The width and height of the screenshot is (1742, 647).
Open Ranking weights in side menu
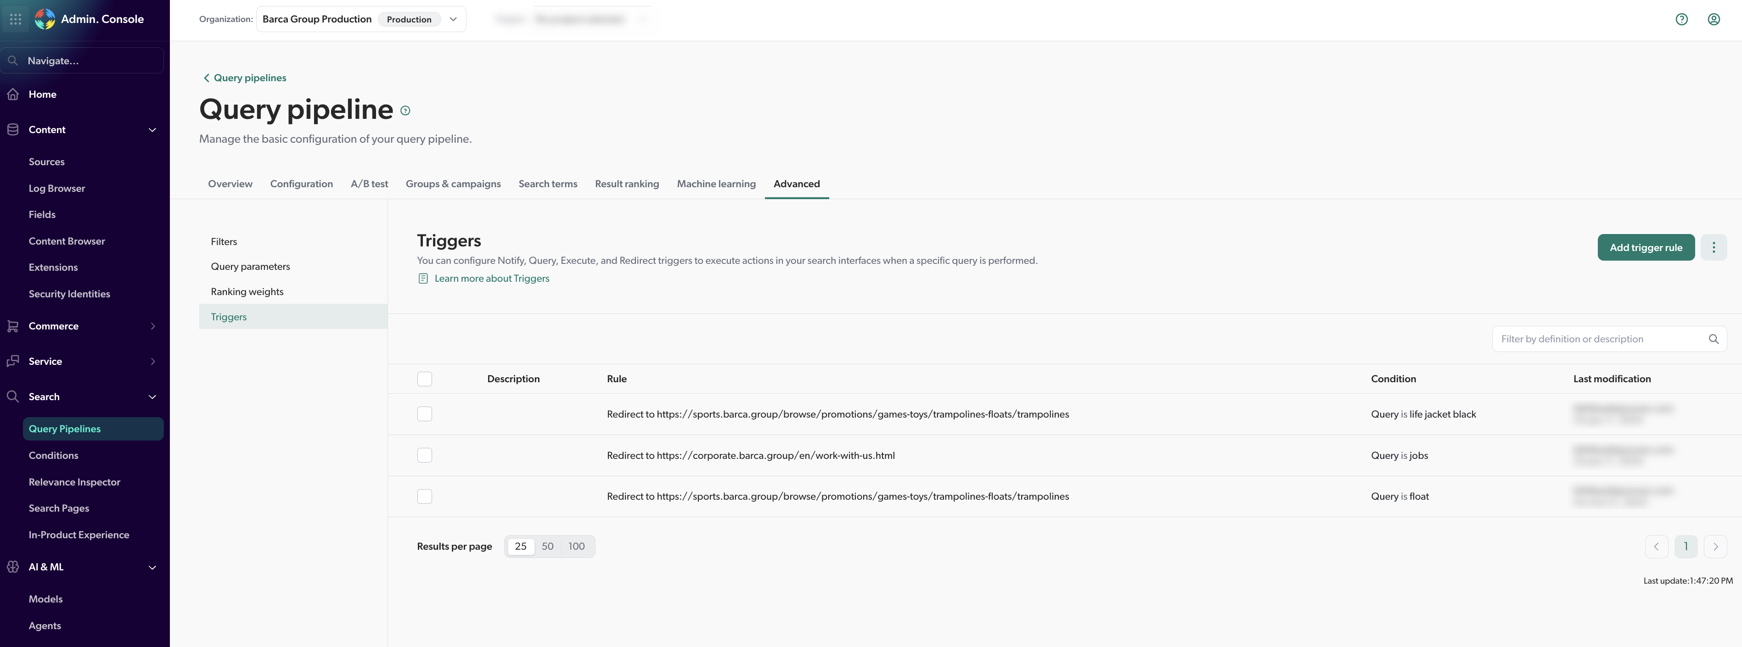(x=293, y=291)
